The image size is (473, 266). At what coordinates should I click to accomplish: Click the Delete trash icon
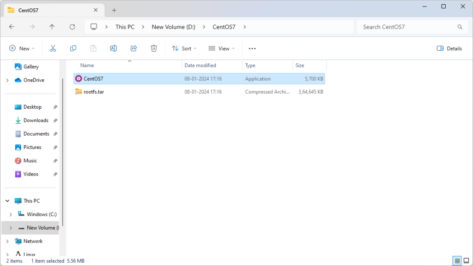click(x=154, y=48)
